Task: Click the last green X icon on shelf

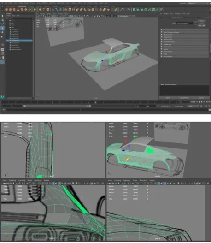Action: point(161,10)
